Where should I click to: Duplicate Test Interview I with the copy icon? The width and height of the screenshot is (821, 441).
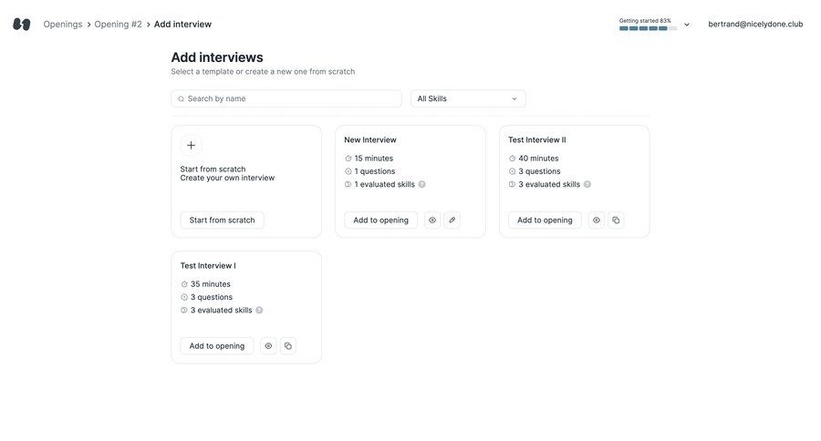(x=288, y=346)
